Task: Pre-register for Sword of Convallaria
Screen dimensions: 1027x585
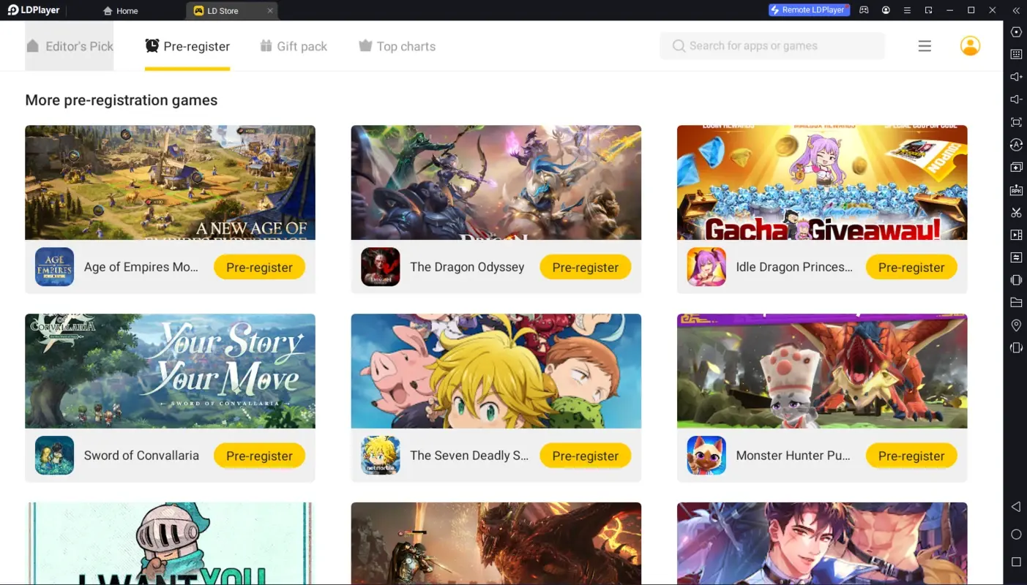Action: point(259,455)
